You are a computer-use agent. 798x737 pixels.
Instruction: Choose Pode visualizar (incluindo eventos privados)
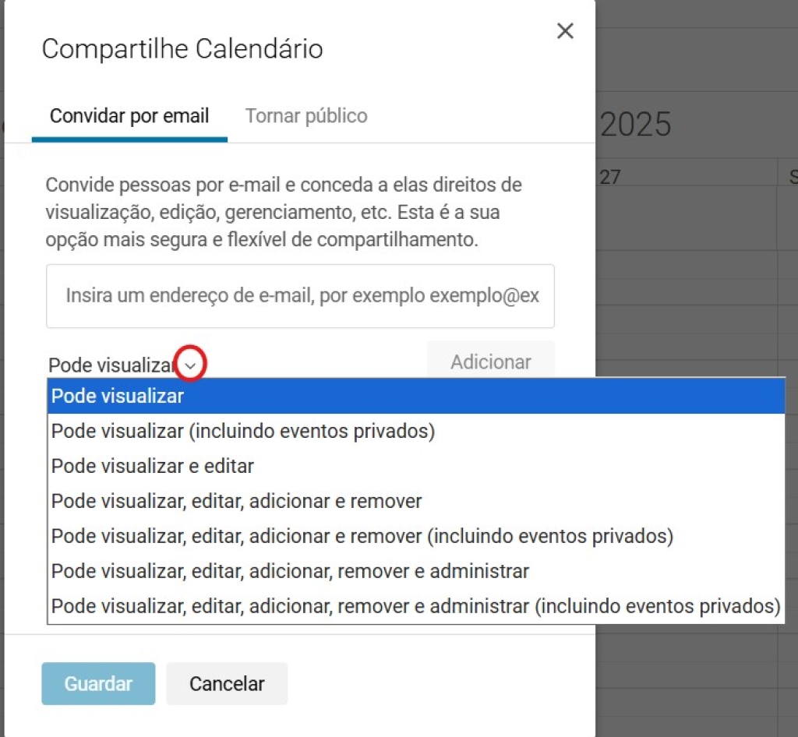point(243,431)
